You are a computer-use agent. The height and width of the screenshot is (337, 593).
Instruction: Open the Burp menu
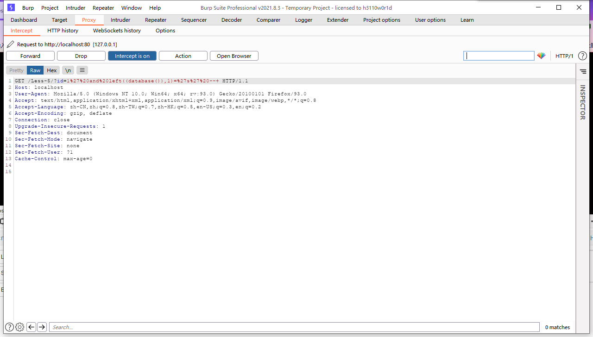pos(28,7)
